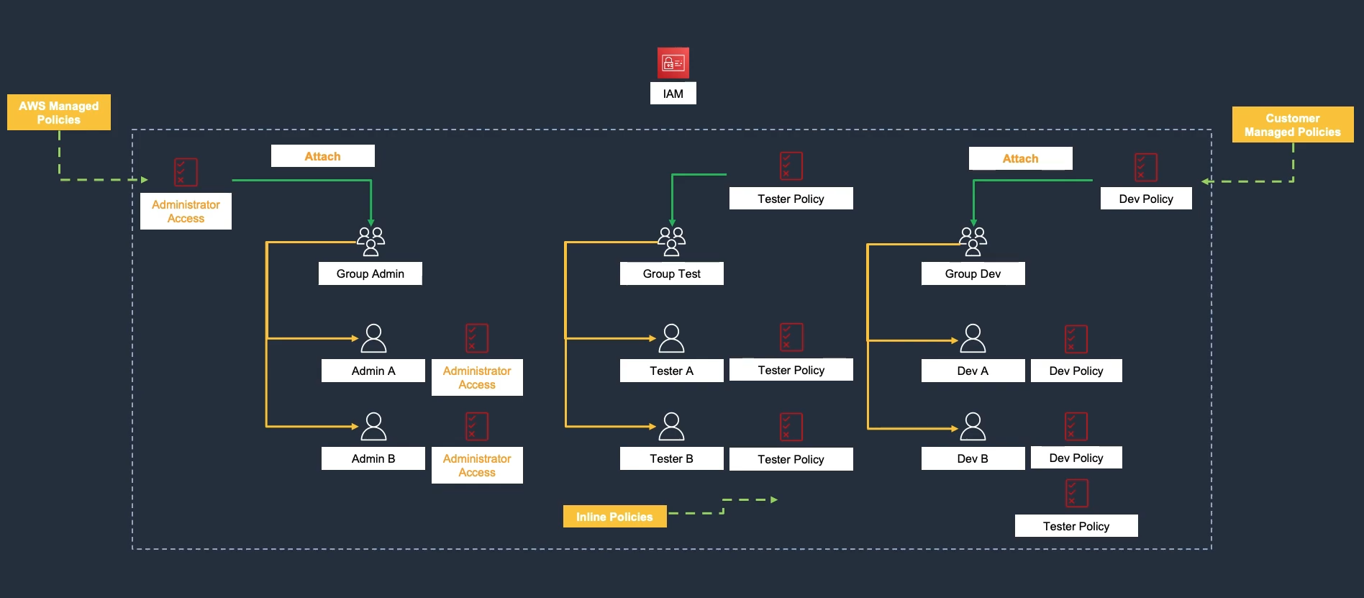Click the Admin B name label

point(373,458)
